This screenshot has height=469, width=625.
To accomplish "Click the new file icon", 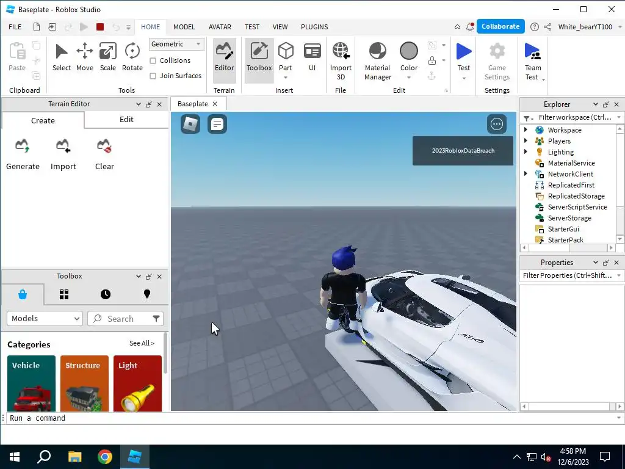I will [37, 27].
